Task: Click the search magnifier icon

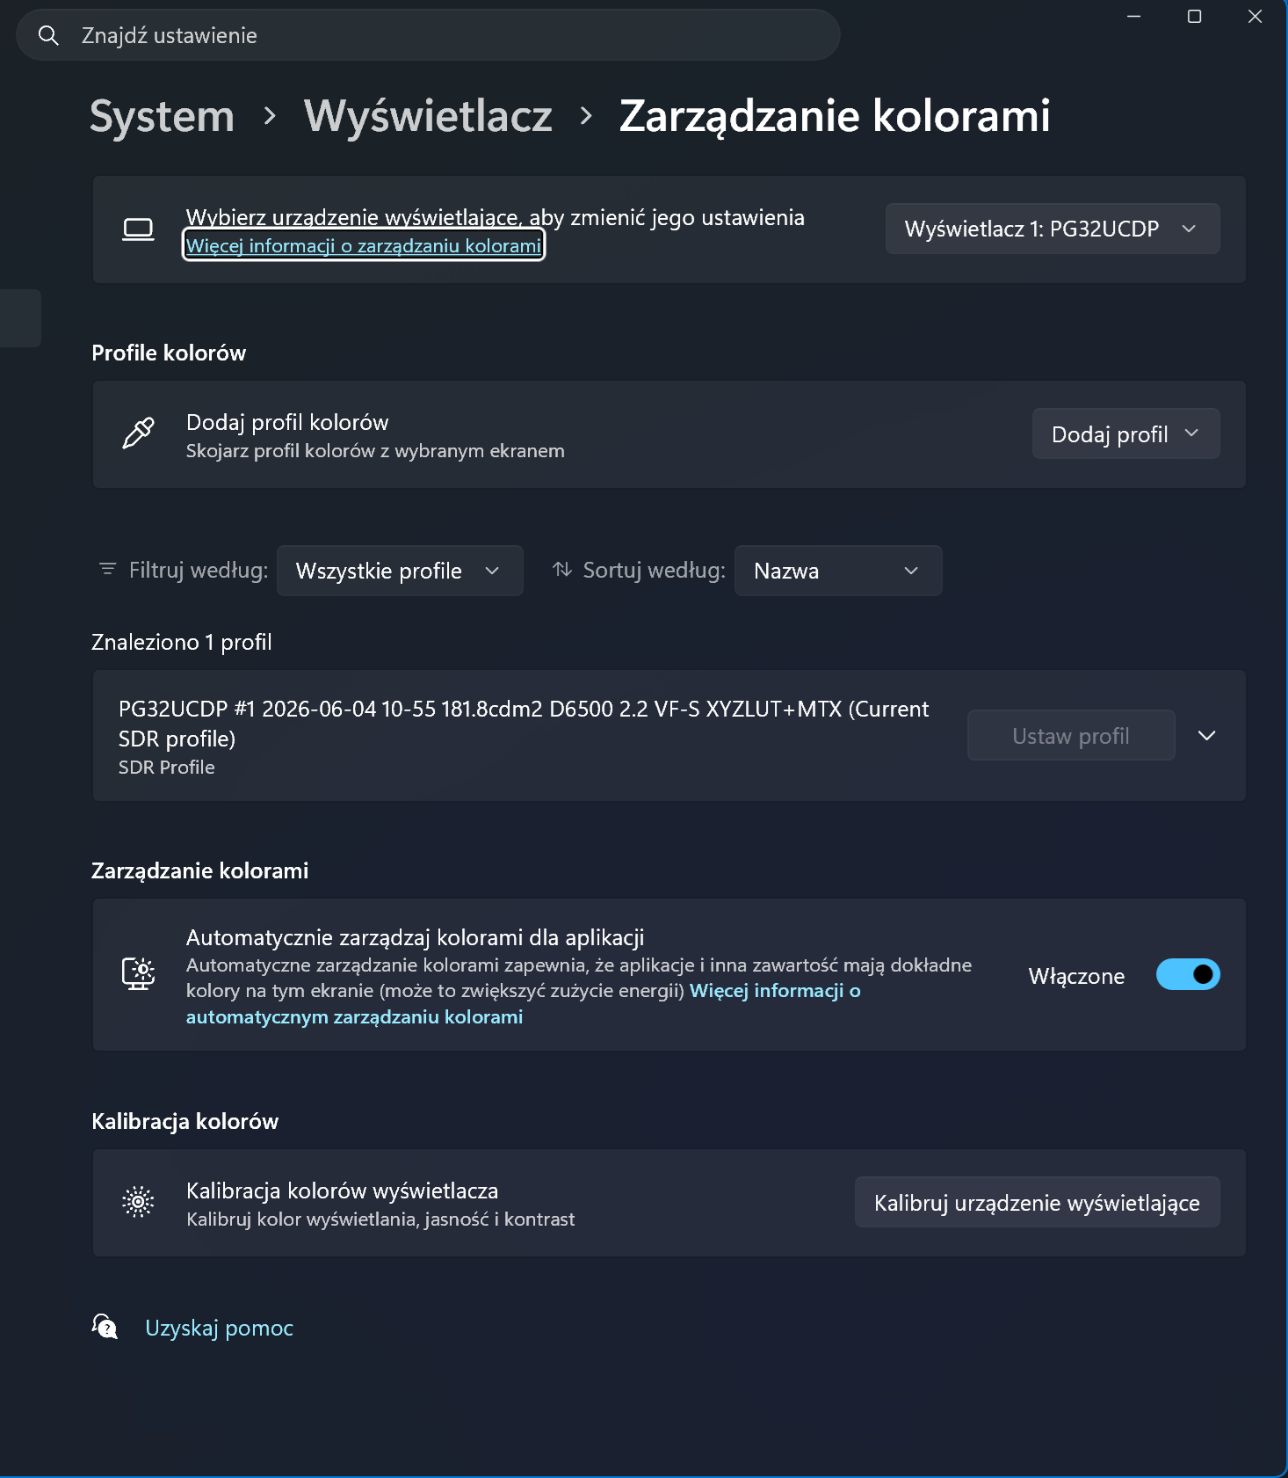Action: pos(49,36)
